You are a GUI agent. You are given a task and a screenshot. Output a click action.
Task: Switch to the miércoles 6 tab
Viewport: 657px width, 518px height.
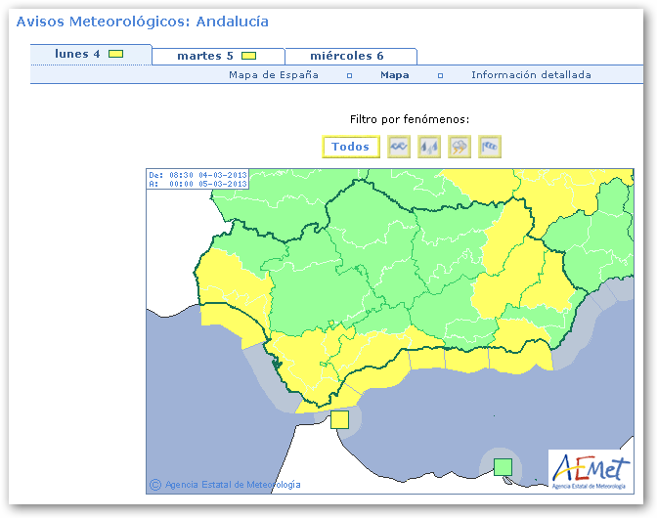pyautogui.click(x=346, y=56)
